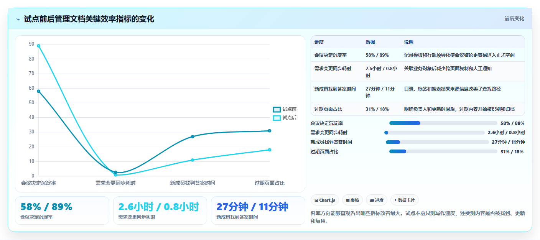Screen dimensions: 540x240
Task: Click the 新成员找到答案时间 progress bar
Action: 437,142
